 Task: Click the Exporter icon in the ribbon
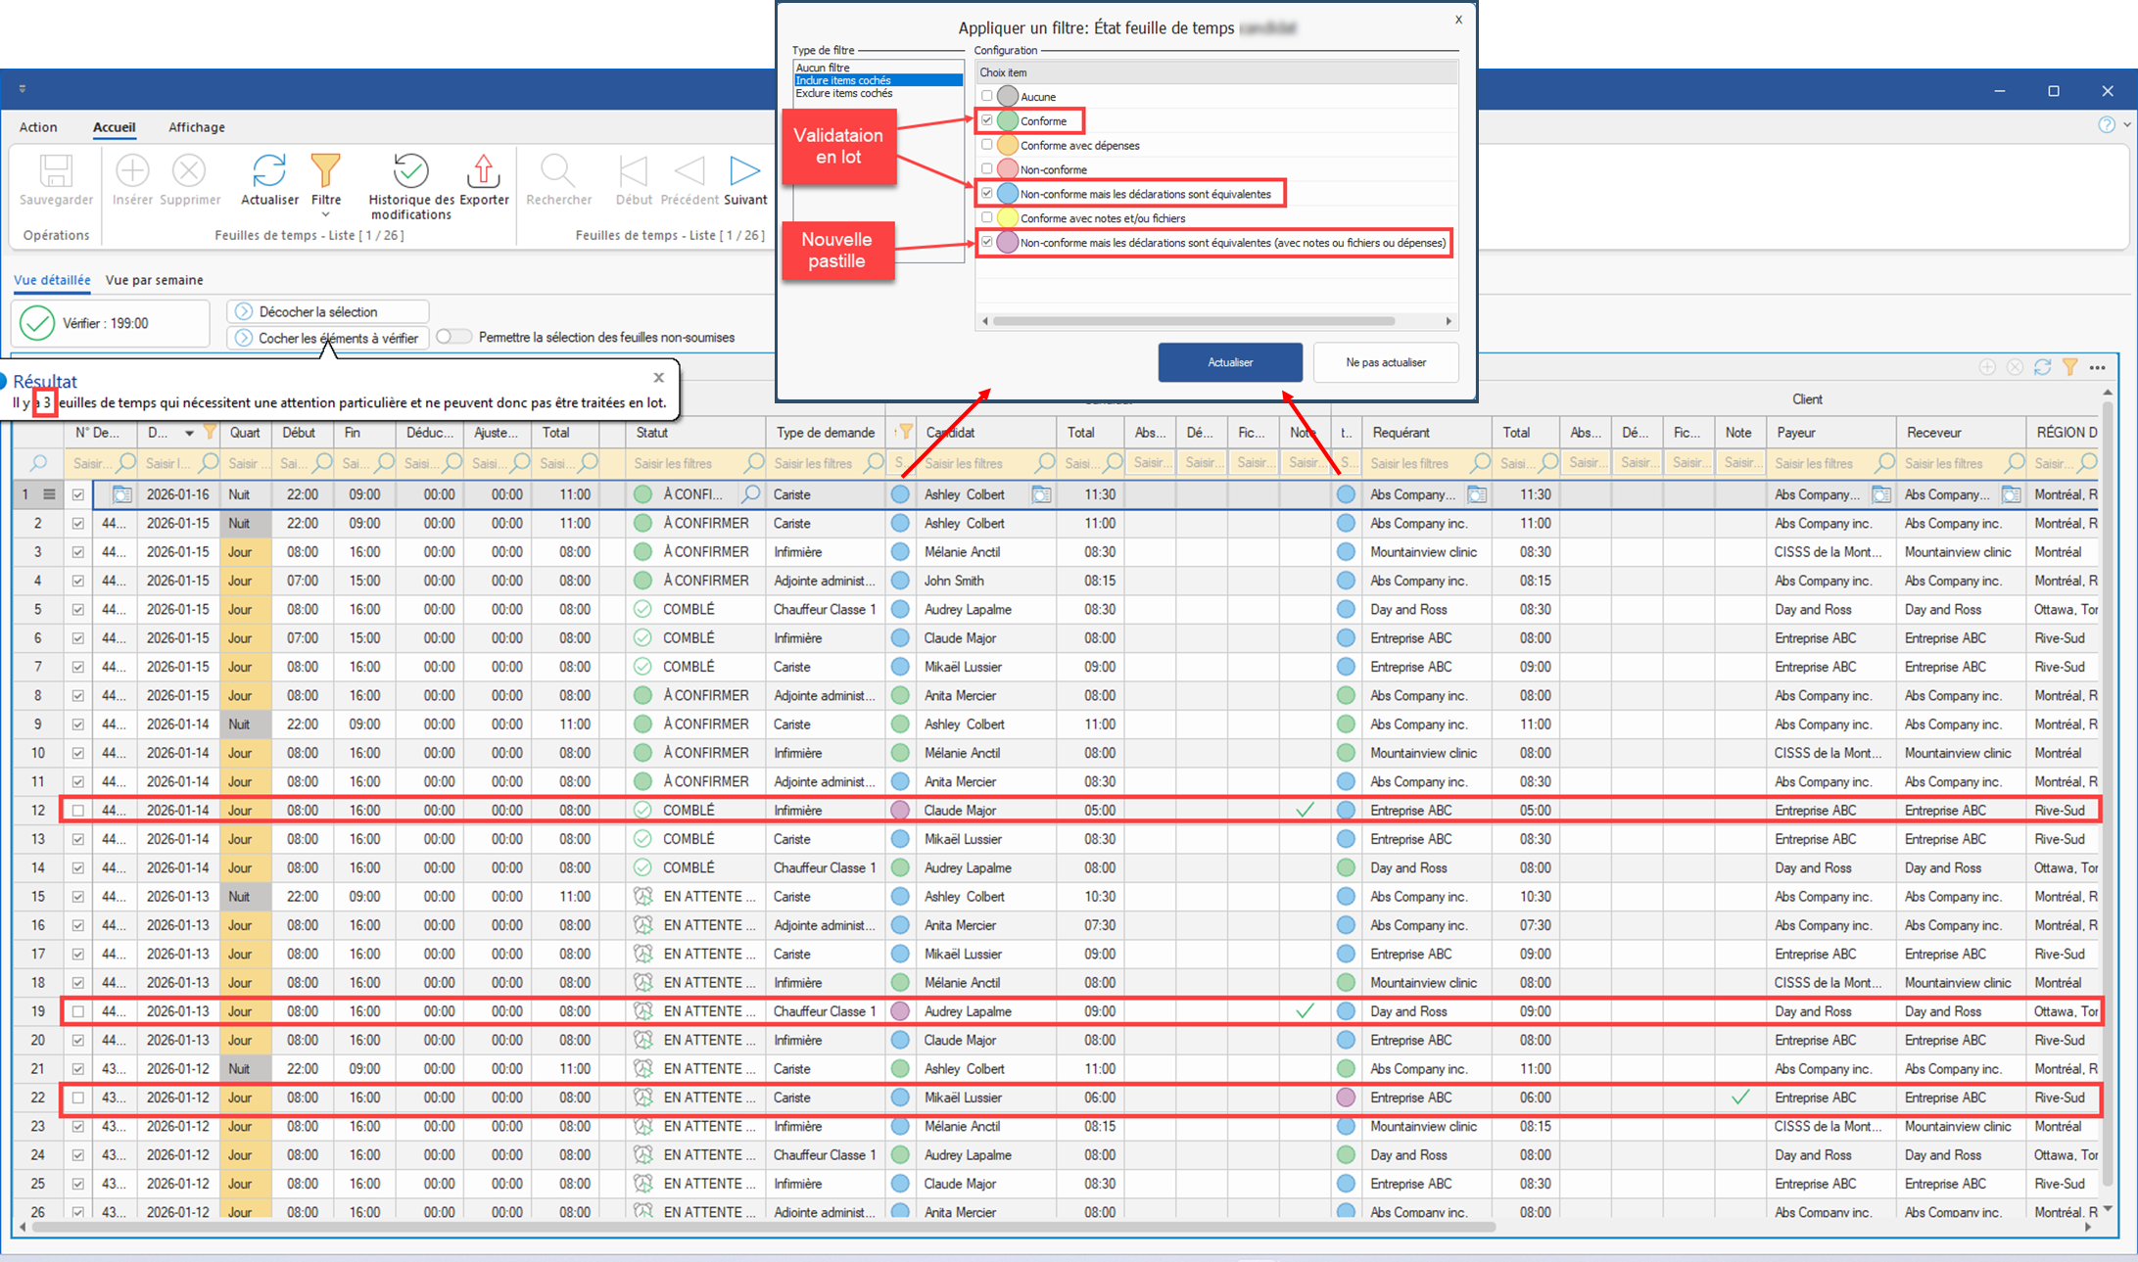(483, 171)
